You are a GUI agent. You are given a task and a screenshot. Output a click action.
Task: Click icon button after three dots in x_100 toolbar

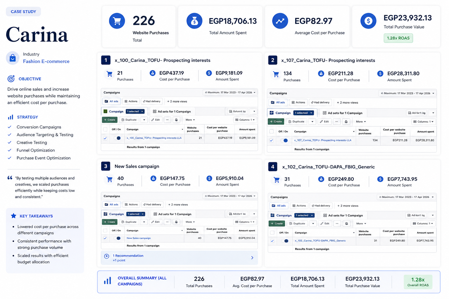pos(176,120)
